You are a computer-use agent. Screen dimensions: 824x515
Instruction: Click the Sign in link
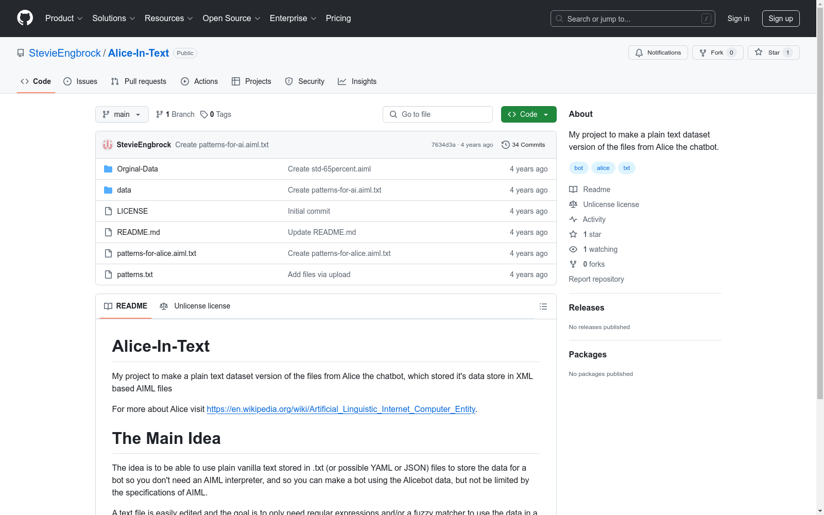pyautogui.click(x=739, y=19)
